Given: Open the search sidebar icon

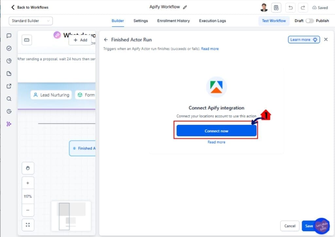Looking at the screenshot, I should pos(9,99).
